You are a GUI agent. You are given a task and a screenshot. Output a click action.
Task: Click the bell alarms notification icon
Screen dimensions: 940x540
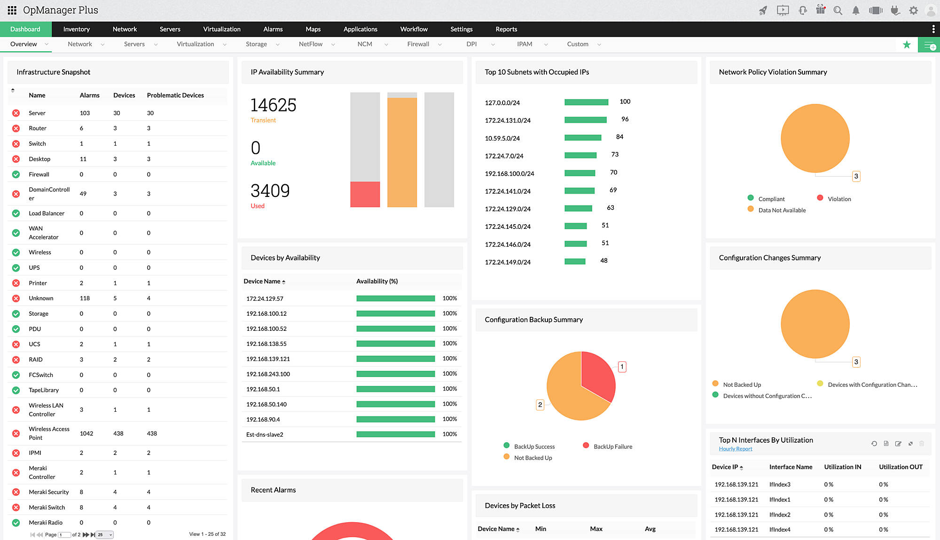pyautogui.click(x=856, y=10)
